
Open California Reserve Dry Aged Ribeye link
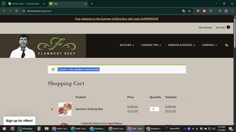tap(101, 123)
